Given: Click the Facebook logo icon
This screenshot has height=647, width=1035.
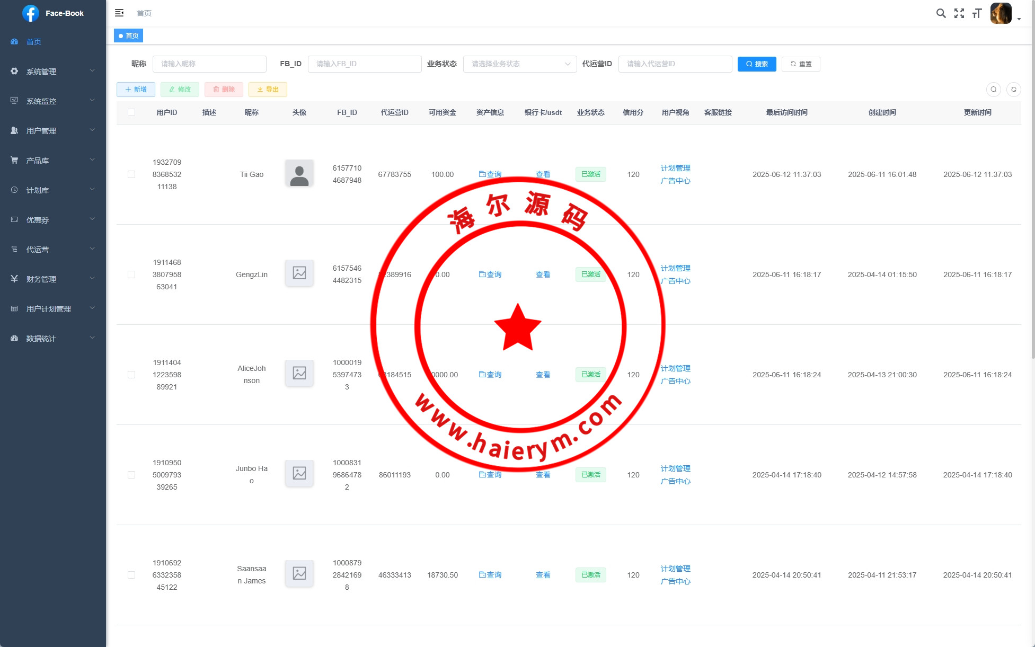Looking at the screenshot, I should coord(31,13).
